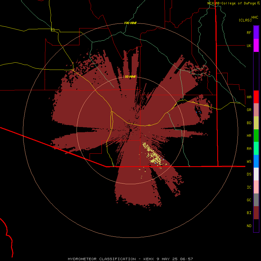
Task: Click the GC legend label
Action: coord(249,200)
